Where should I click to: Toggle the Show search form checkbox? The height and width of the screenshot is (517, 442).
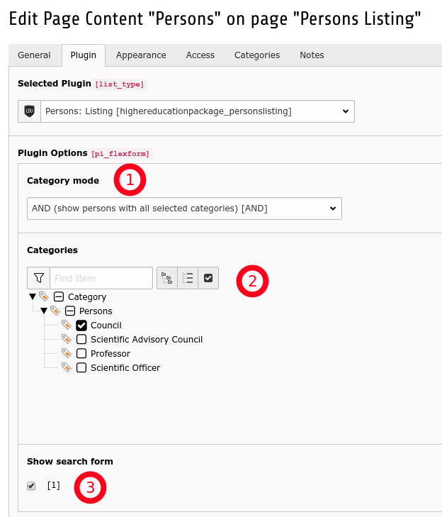[x=31, y=486]
